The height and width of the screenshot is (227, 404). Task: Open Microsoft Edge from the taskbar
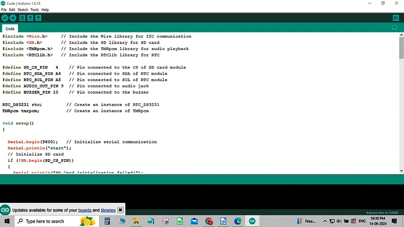coord(238,221)
